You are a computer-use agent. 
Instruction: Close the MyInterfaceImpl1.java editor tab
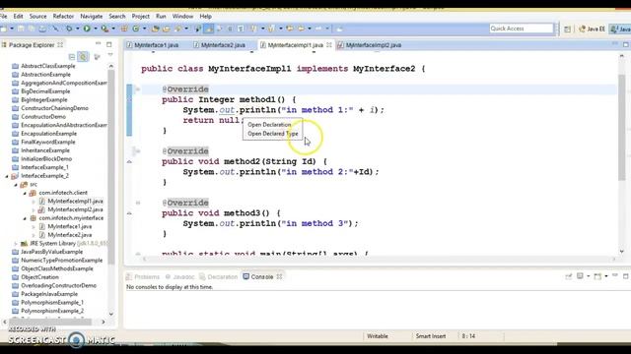tap(329, 45)
